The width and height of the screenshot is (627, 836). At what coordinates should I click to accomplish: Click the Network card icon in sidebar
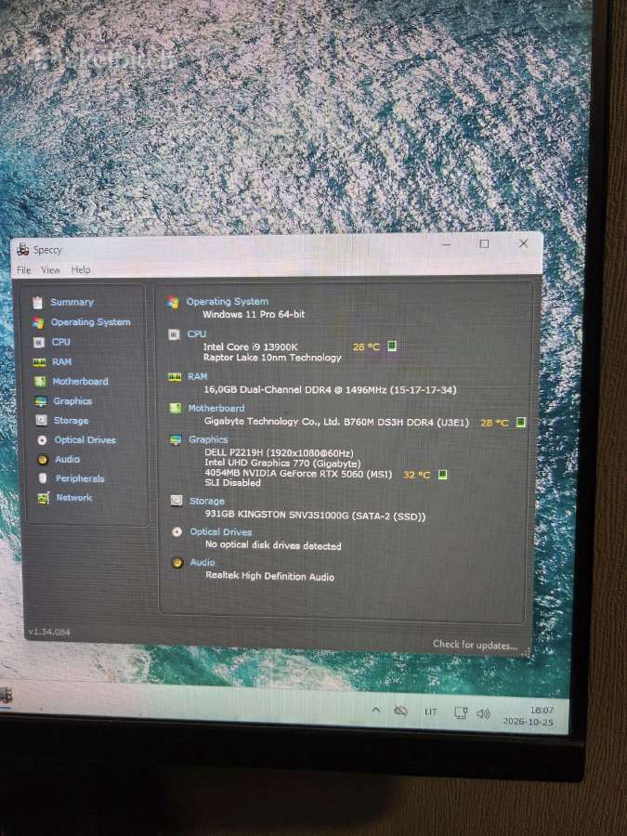click(x=44, y=498)
